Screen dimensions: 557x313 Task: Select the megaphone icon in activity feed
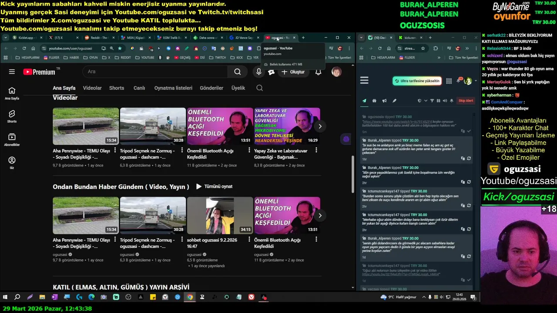tap(384, 100)
